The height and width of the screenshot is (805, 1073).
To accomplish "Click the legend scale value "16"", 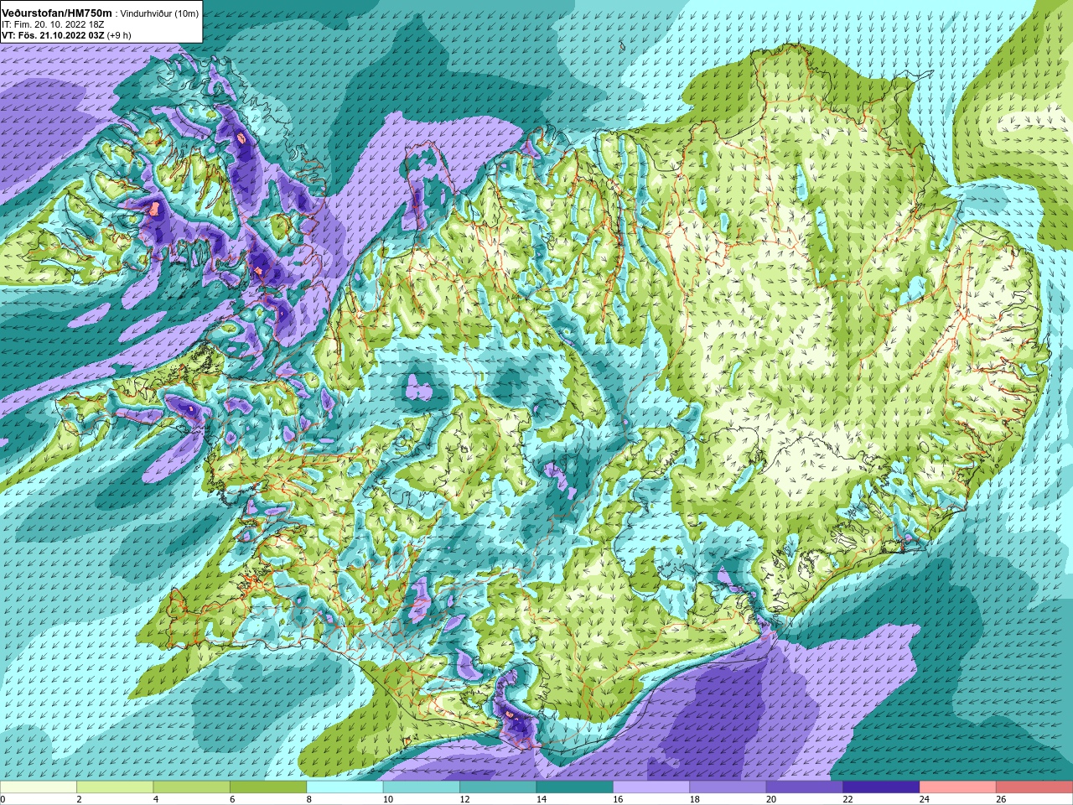I will pos(619,799).
